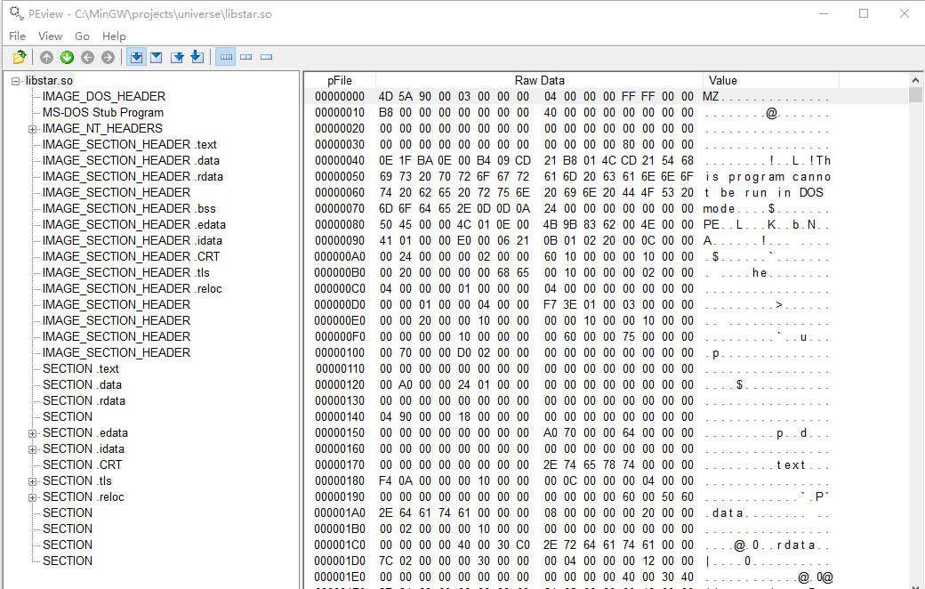Click the green down arrow icon

pos(67,57)
